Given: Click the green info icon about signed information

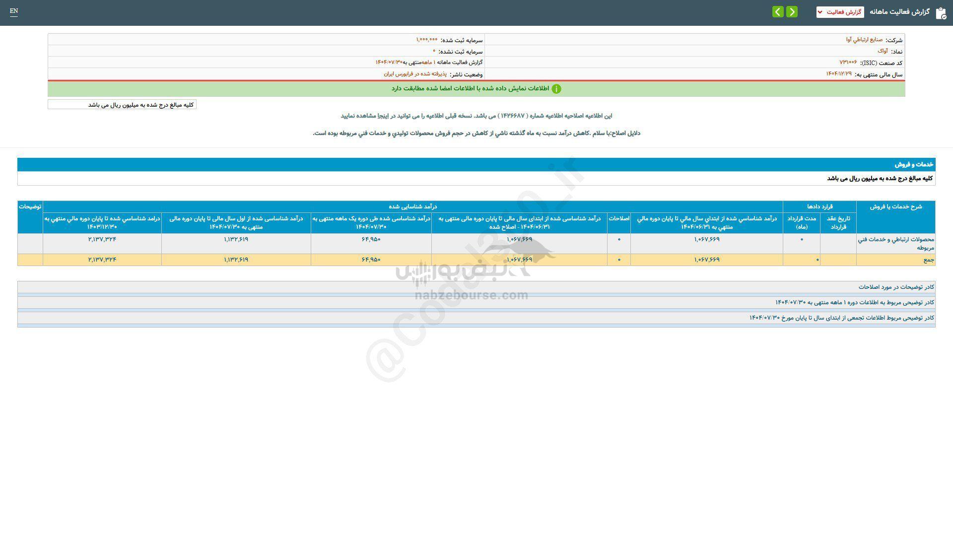Looking at the screenshot, I should point(557,89).
